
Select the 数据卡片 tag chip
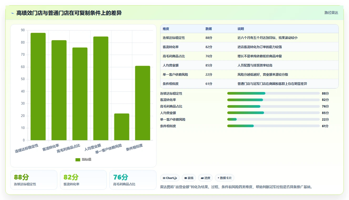click(224, 178)
